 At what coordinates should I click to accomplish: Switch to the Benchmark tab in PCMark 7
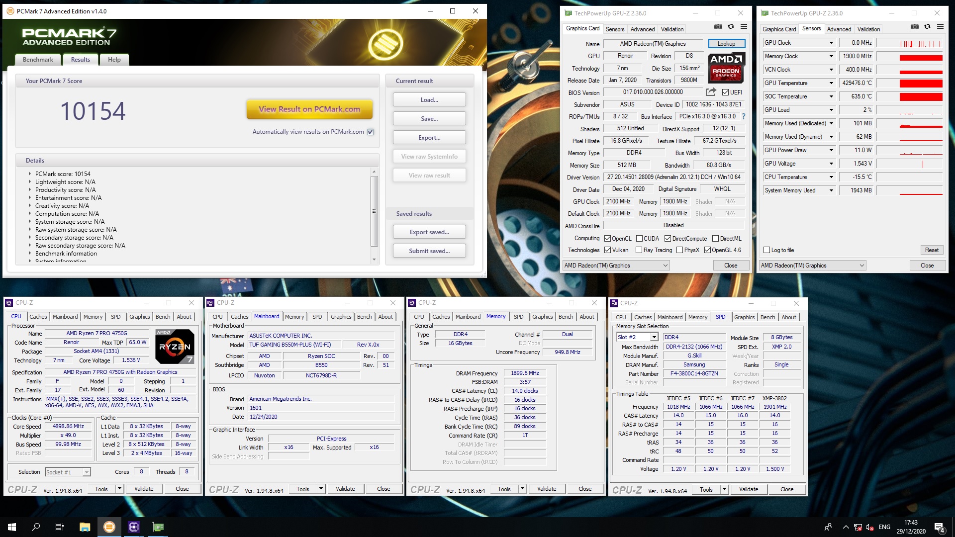click(x=38, y=60)
